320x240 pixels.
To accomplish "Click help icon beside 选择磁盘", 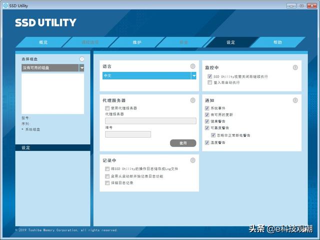I will click(x=82, y=59).
